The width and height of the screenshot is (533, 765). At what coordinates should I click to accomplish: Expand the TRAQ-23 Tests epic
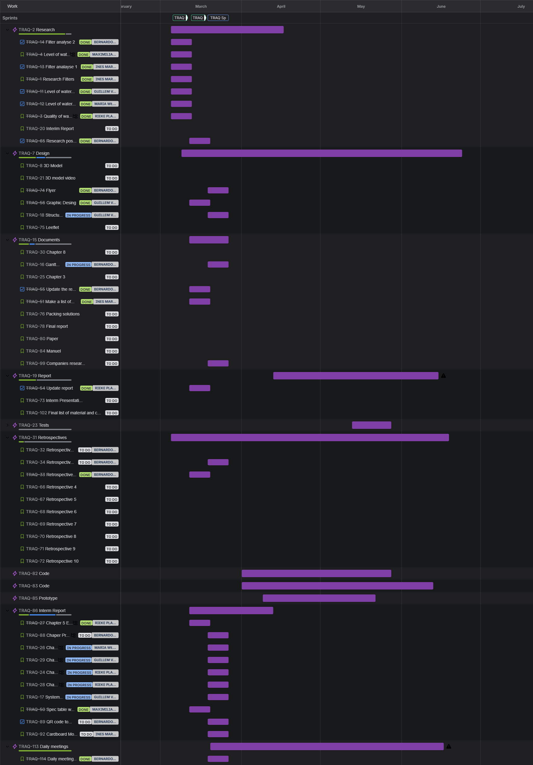[x=7, y=425]
